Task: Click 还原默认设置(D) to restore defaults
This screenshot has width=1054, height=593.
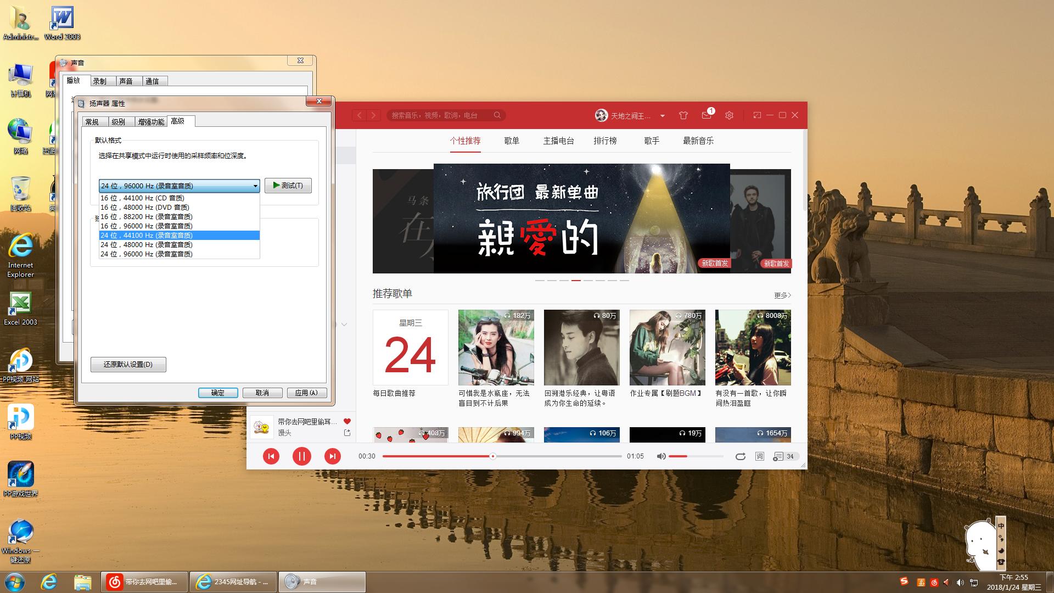Action: pos(128,364)
